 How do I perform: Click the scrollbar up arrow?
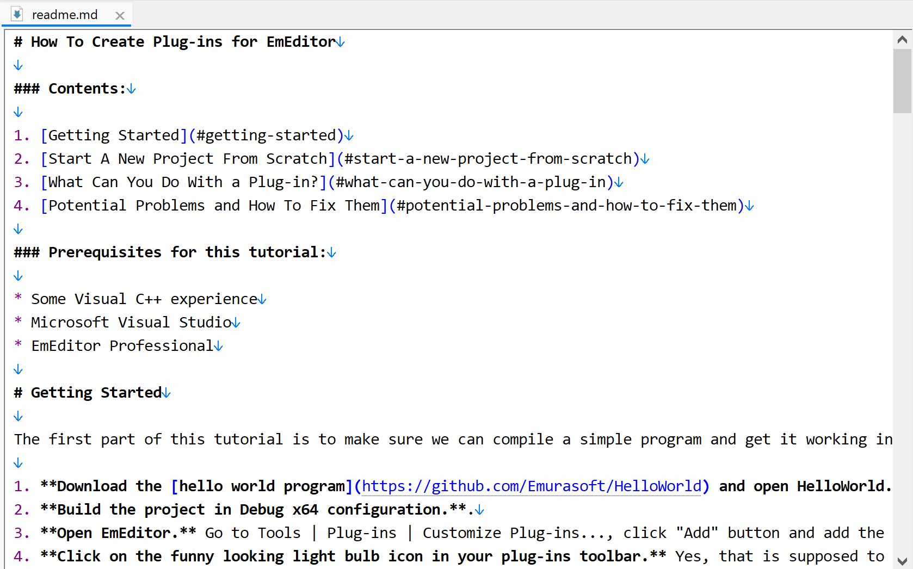coord(902,40)
